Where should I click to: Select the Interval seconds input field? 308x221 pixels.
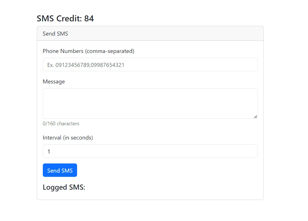pos(150,151)
